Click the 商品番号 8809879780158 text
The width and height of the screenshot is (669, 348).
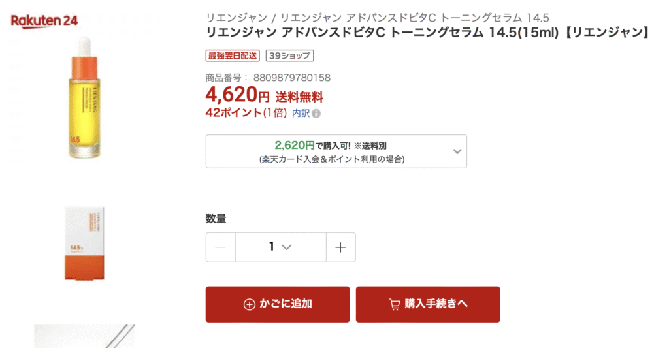(268, 78)
